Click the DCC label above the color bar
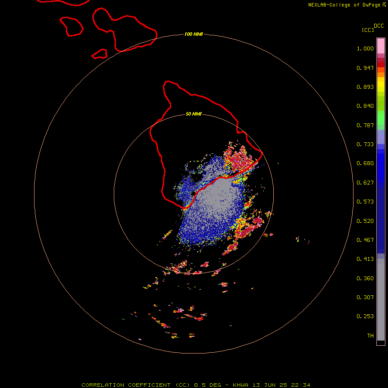The image size is (388, 388). point(379,26)
